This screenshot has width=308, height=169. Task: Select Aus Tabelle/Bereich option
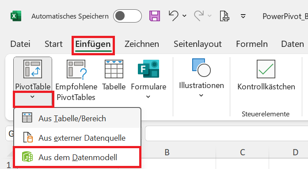77,119
